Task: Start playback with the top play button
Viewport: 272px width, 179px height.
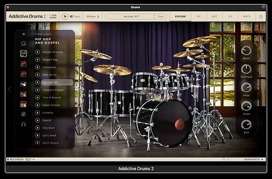Action: coord(65,16)
